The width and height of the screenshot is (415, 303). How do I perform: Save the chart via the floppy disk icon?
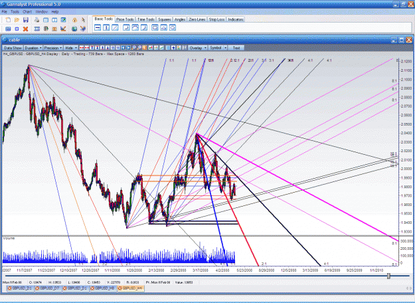[26, 20]
